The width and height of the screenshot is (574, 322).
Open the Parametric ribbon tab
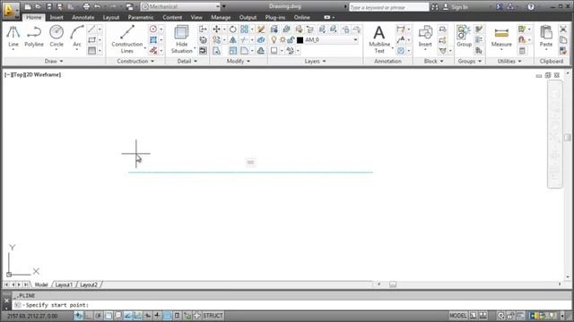(141, 17)
